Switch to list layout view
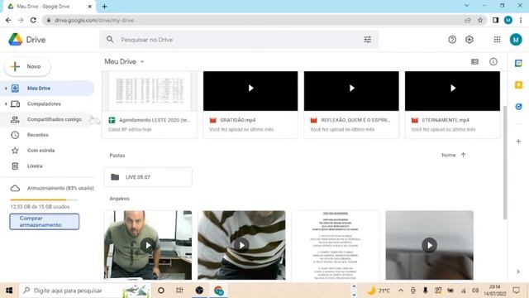Image resolution: width=529 pixels, height=298 pixels. 474,61
